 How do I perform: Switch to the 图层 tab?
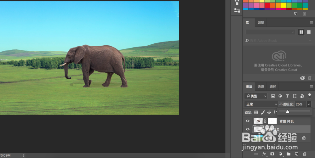click(249, 87)
